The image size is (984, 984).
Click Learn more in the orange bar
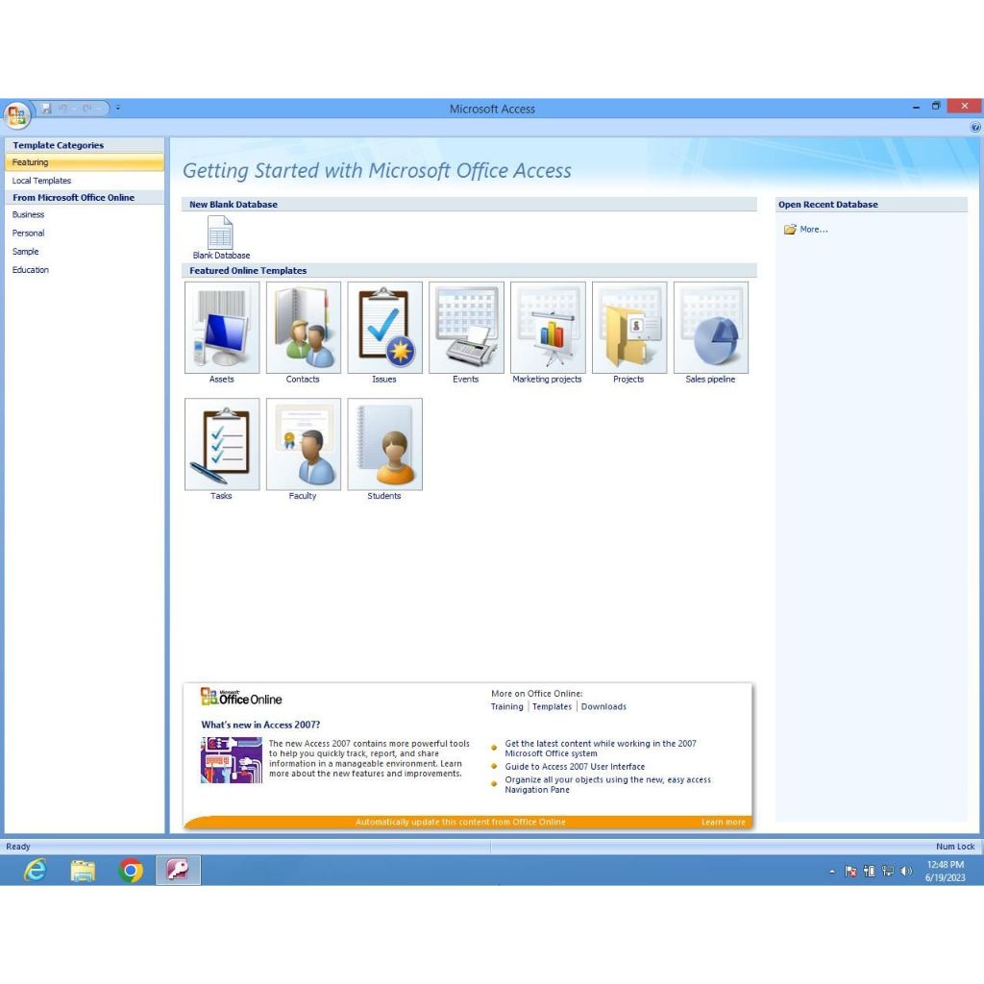(723, 823)
